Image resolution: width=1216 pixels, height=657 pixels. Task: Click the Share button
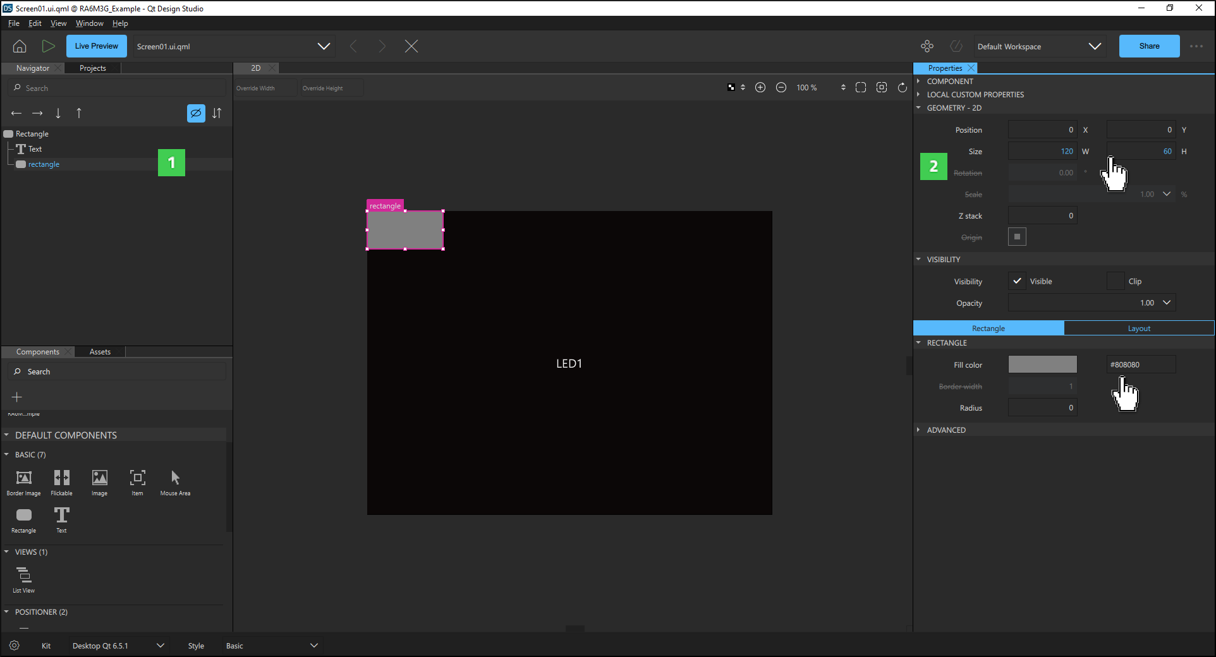1148,46
